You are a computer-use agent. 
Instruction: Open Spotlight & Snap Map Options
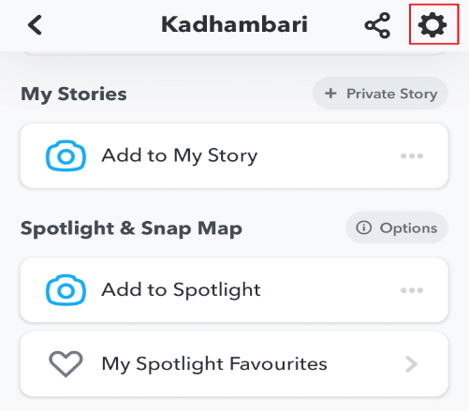[x=397, y=228]
